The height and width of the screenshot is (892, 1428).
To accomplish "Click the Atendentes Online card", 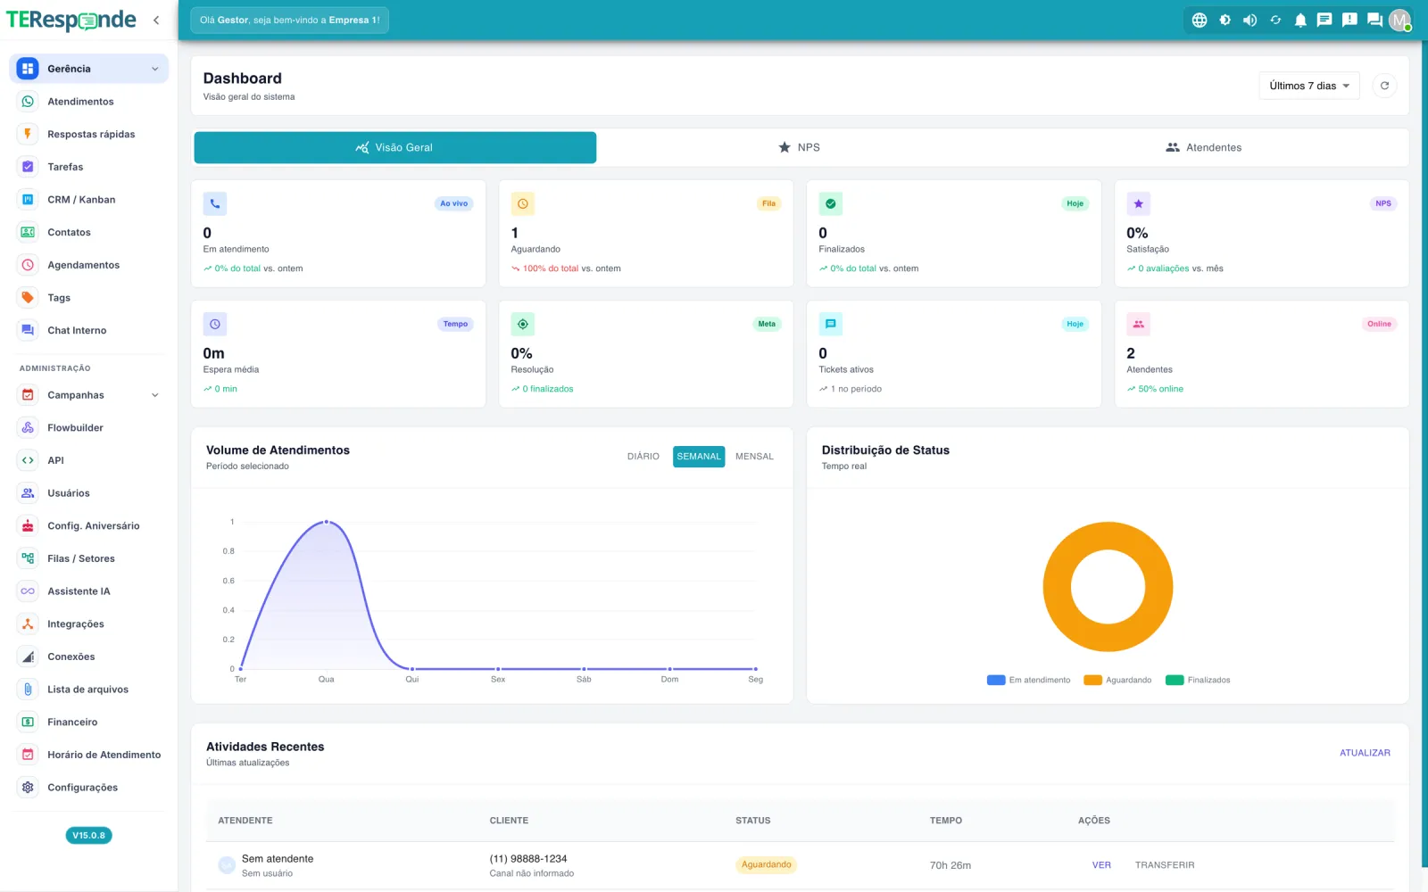I will tap(1262, 354).
